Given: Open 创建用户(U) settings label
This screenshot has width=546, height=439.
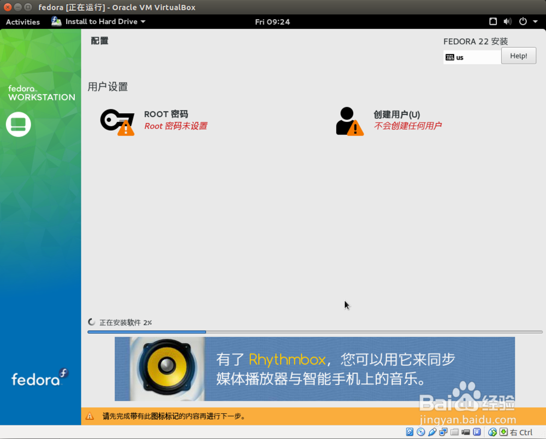Looking at the screenshot, I should tap(396, 114).
